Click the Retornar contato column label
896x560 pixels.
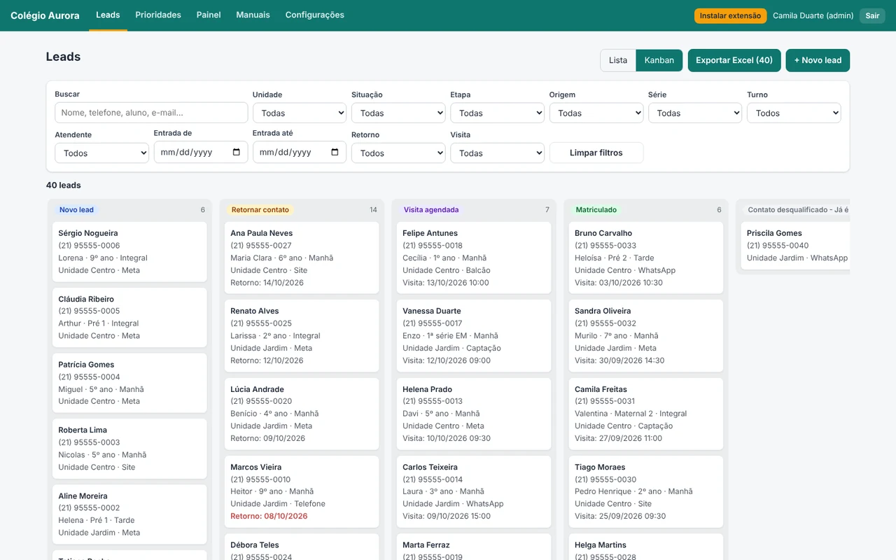click(x=260, y=210)
